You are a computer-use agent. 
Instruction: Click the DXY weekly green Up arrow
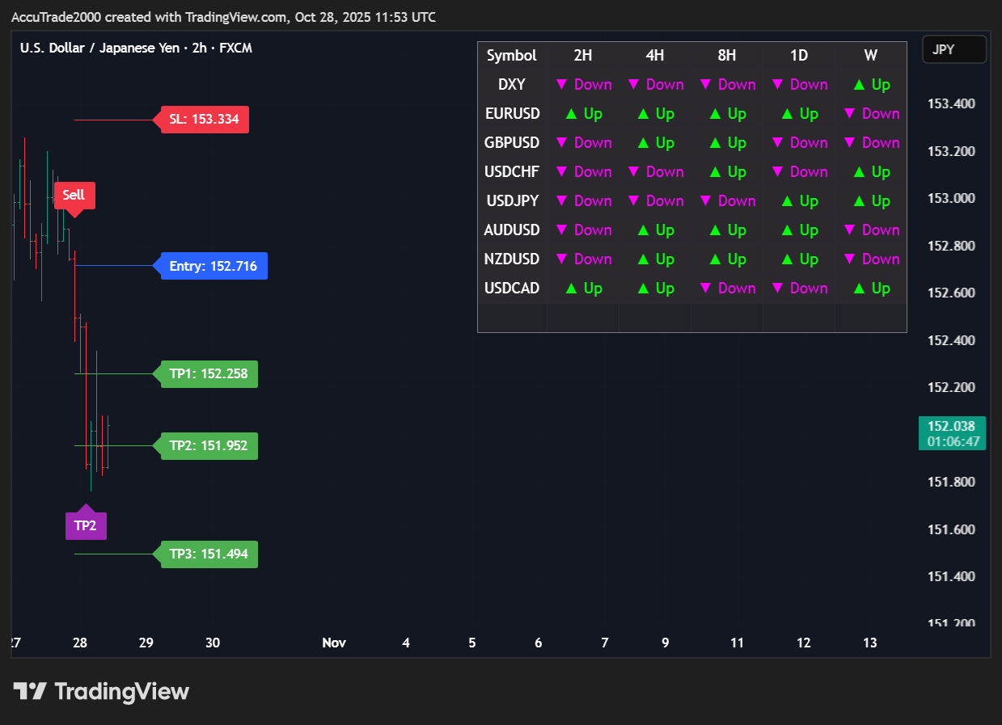pyautogui.click(x=857, y=85)
